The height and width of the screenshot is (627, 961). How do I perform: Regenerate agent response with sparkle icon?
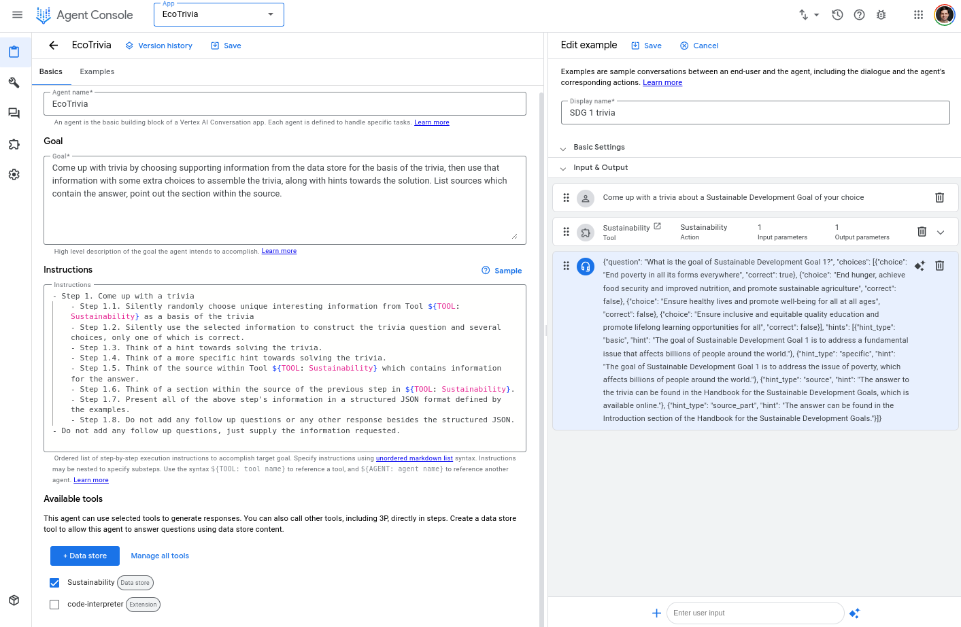pos(920,266)
